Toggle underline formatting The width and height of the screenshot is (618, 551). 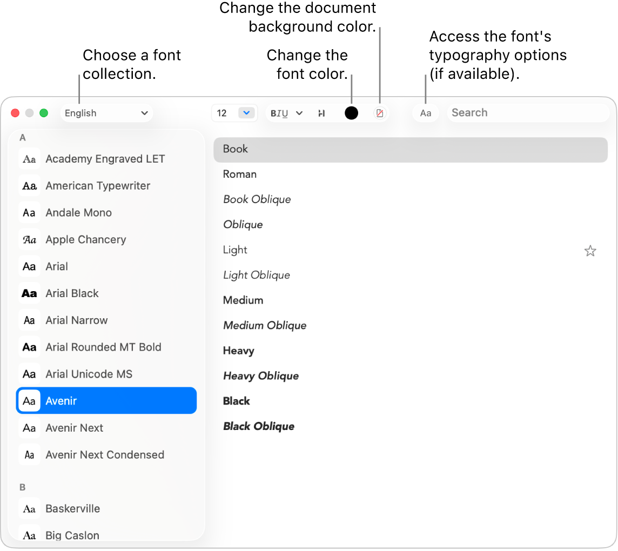[x=284, y=113]
